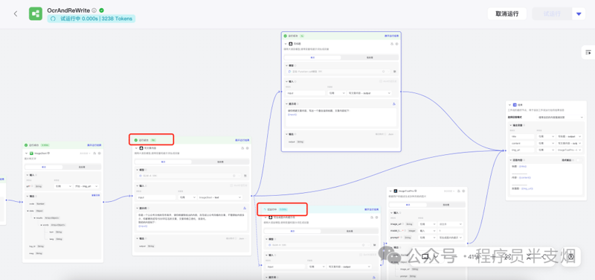The width and height of the screenshot is (595, 280).
Task: Click the ImageToolPro node icon
Action: (395, 191)
